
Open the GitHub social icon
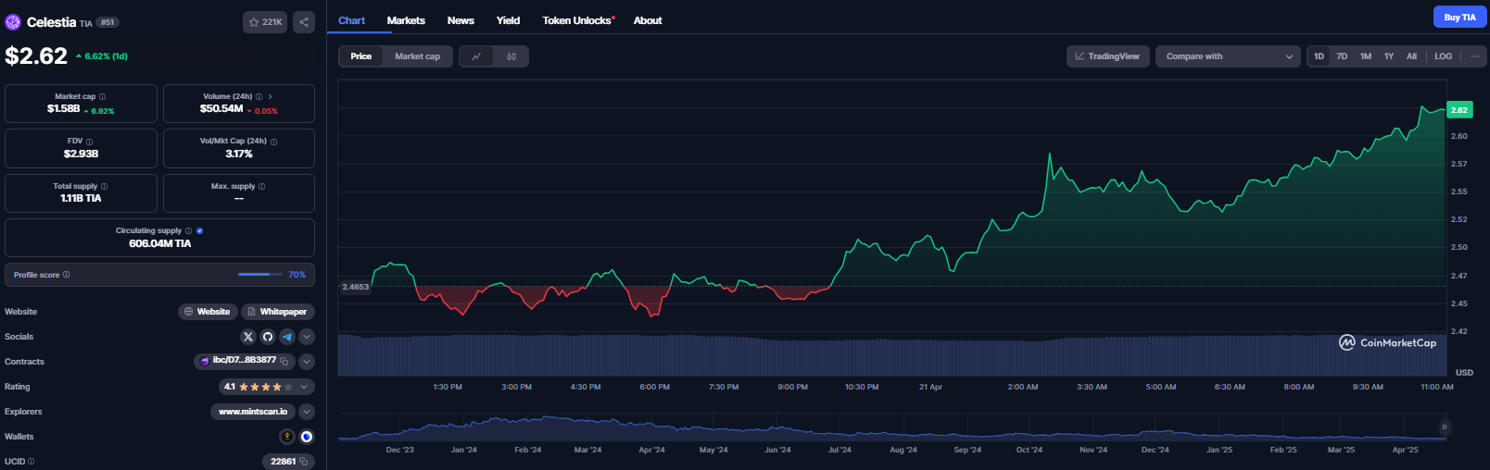point(268,337)
